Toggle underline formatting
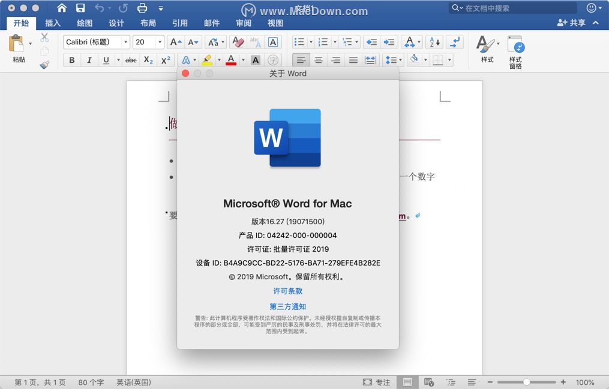The width and height of the screenshot is (609, 389). [106, 60]
